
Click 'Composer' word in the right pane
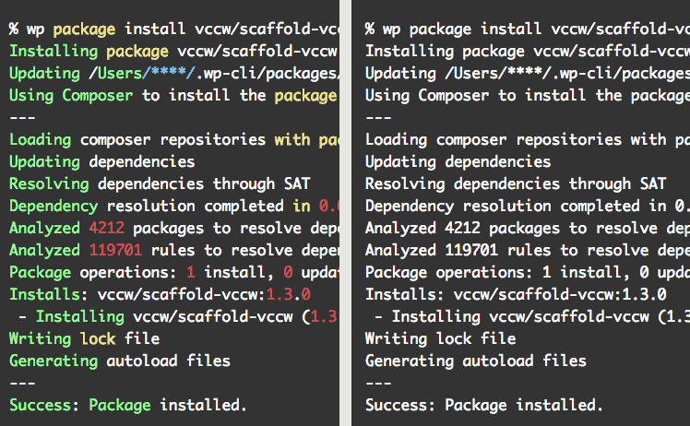453,96
